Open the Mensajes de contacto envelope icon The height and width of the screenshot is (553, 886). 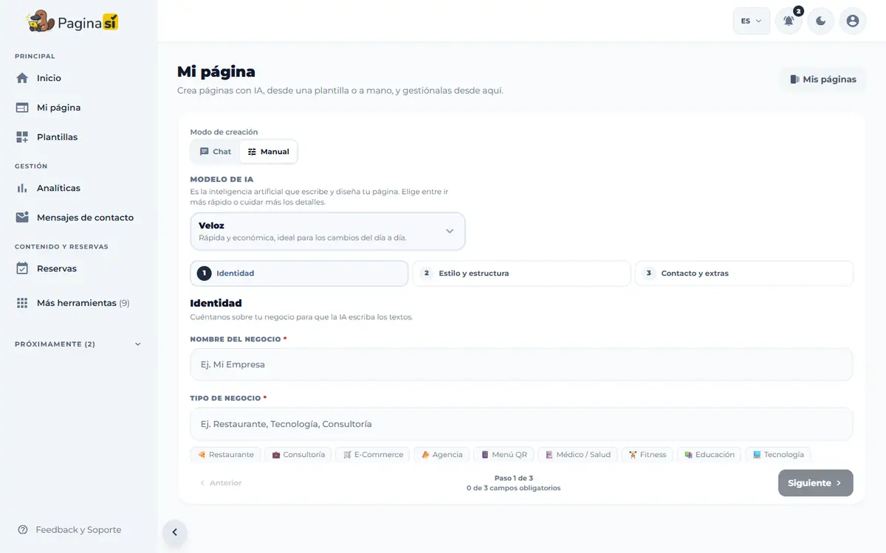coord(22,218)
